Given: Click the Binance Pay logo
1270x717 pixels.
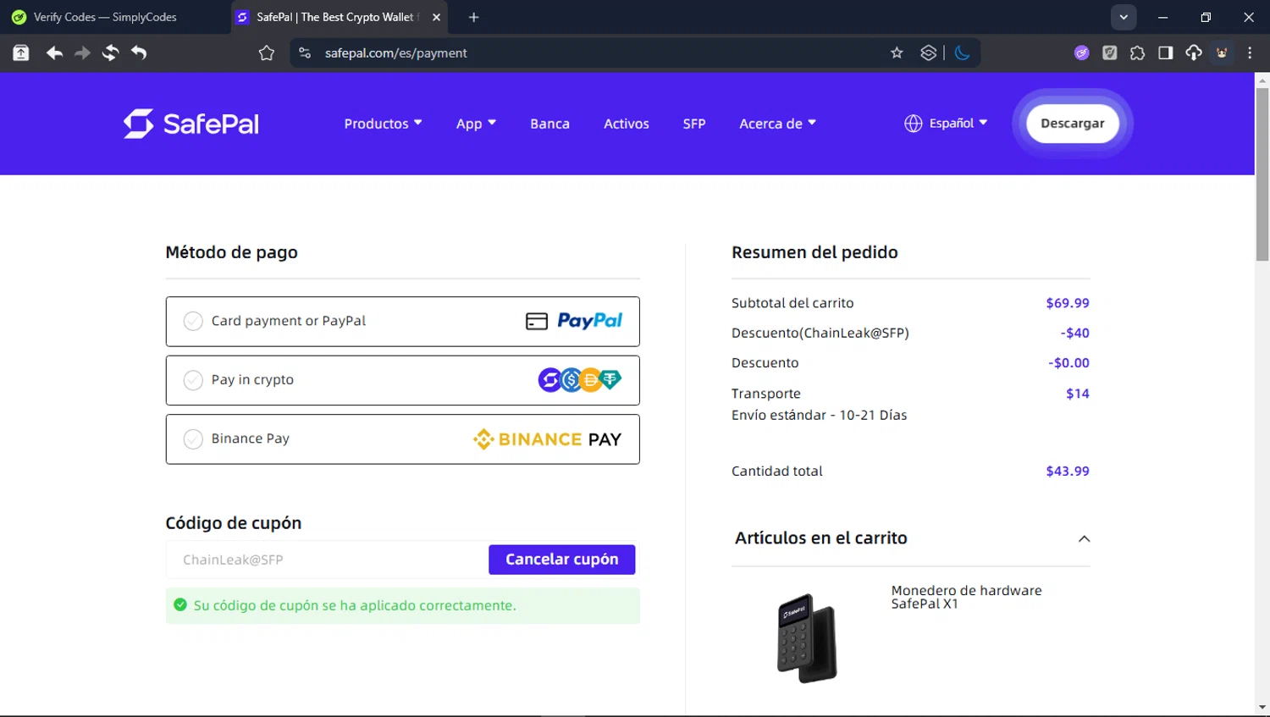Looking at the screenshot, I should pos(548,439).
